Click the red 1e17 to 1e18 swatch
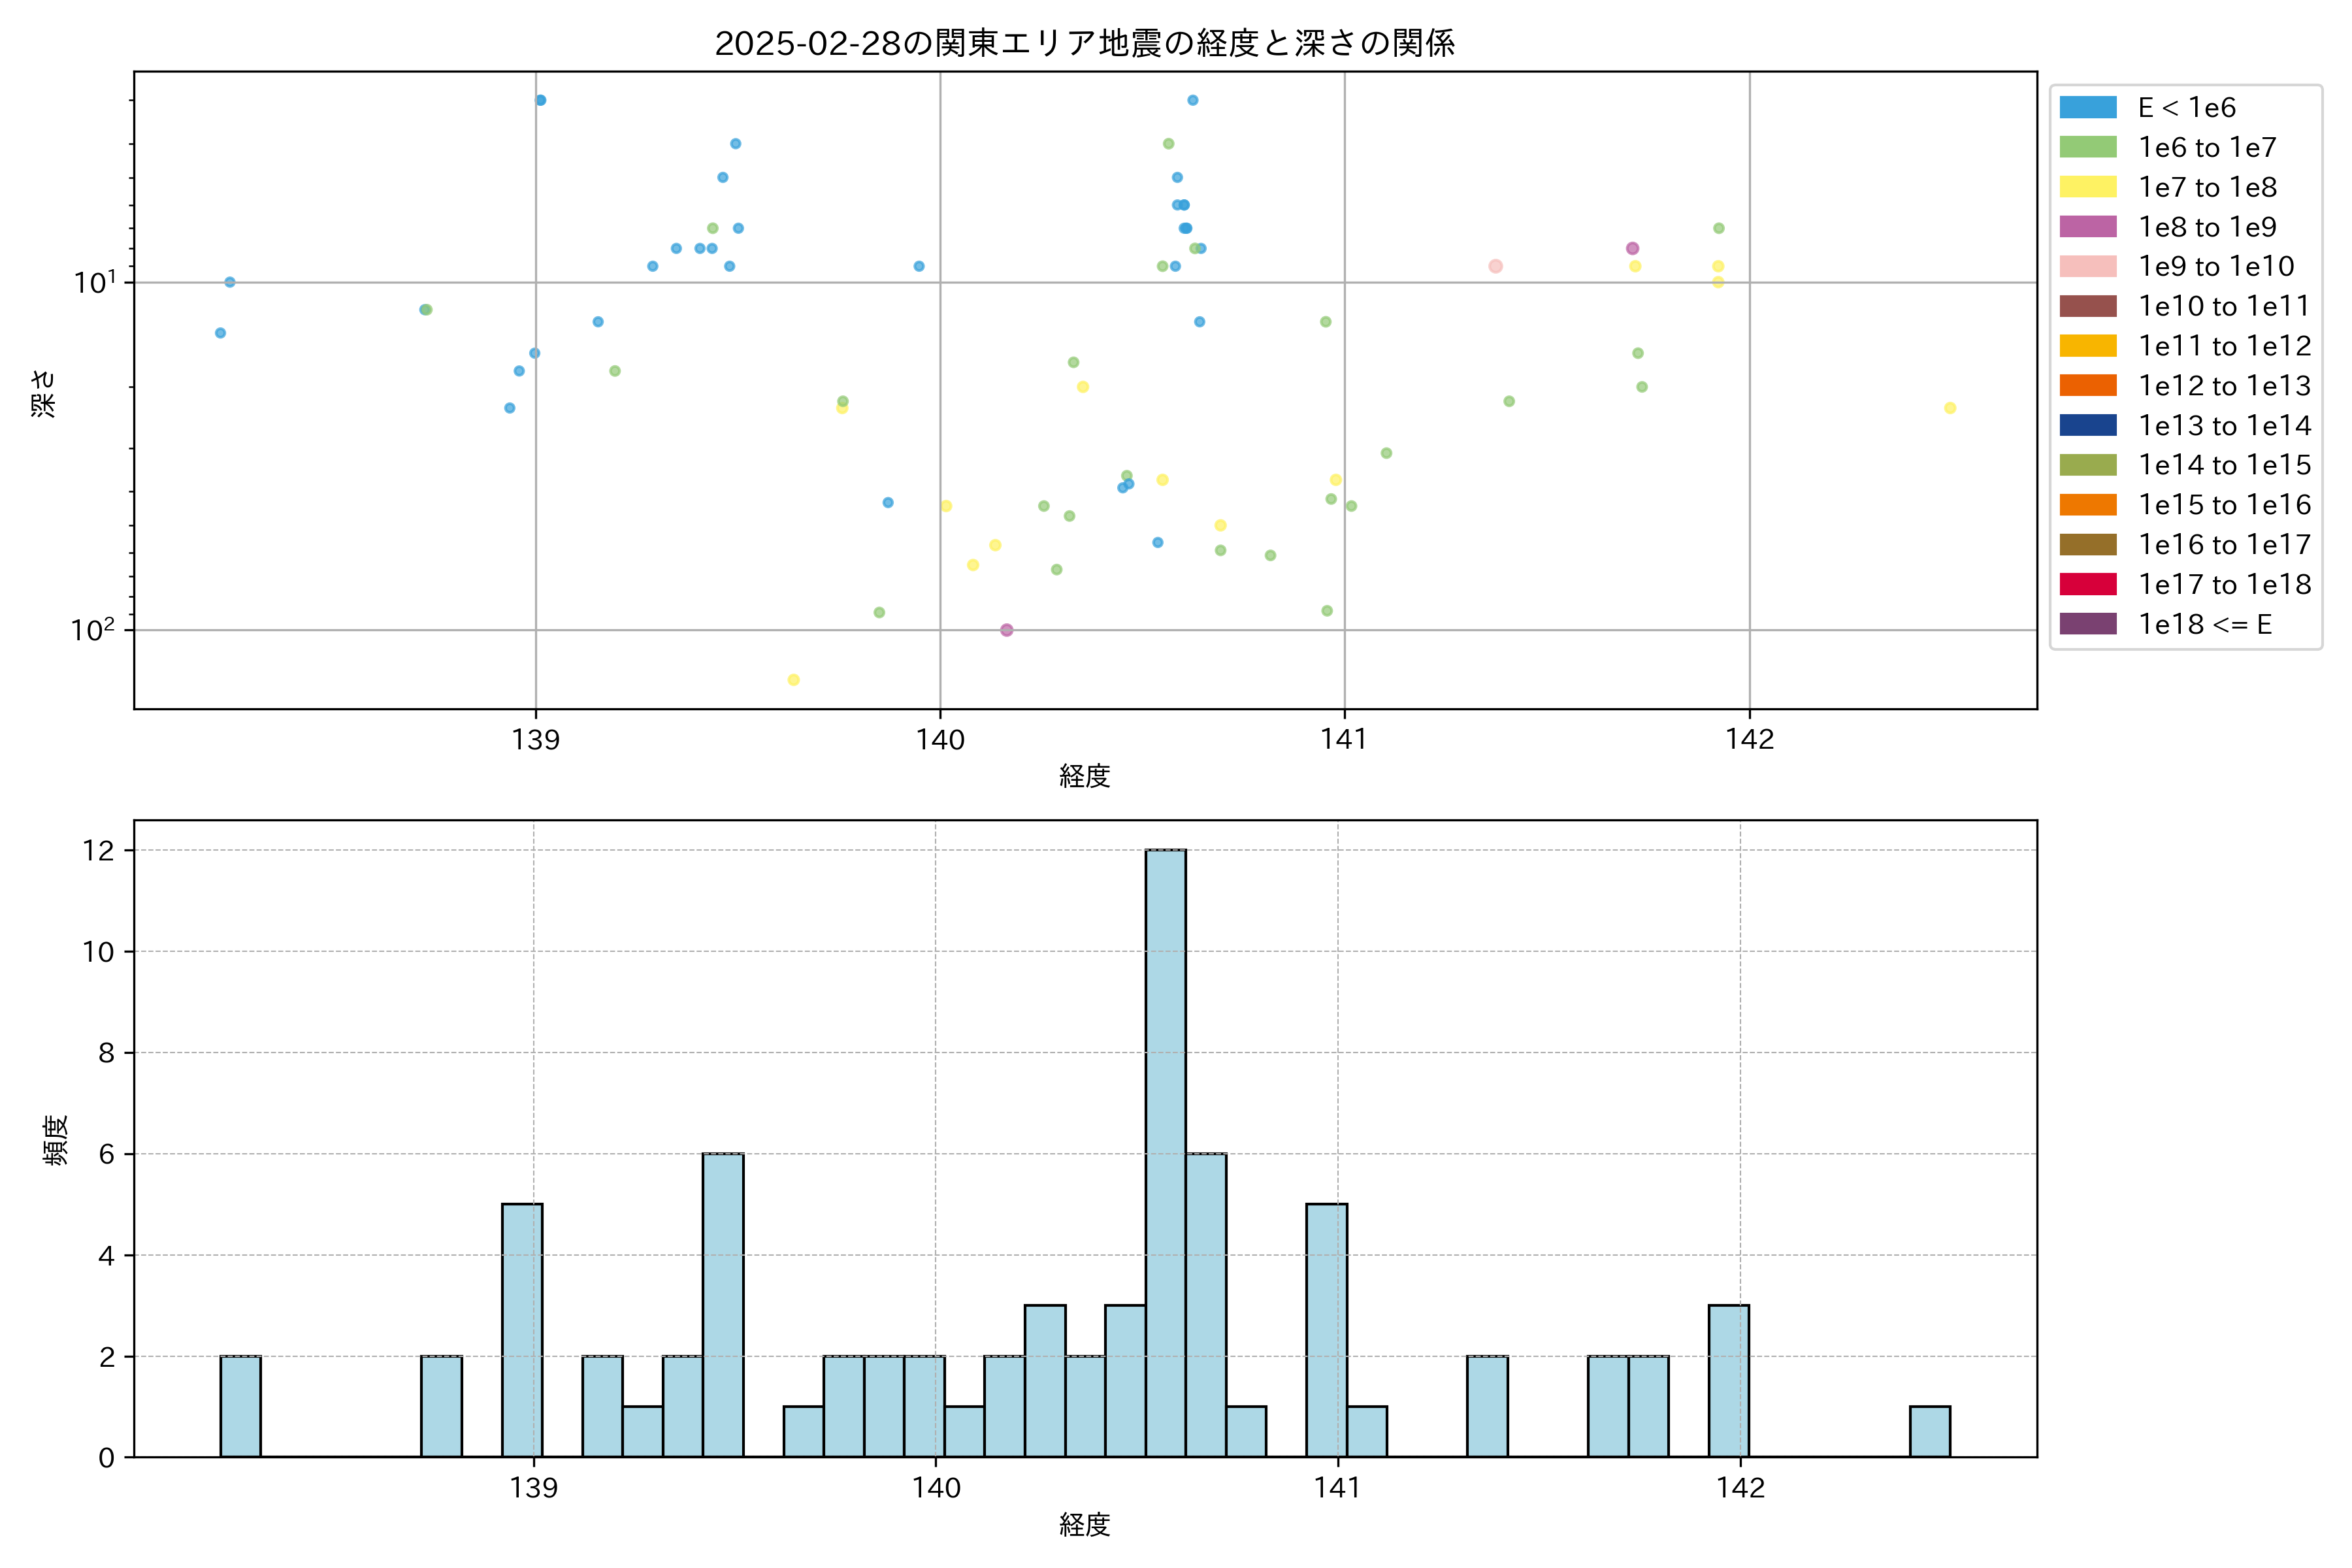The height and width of the screenshot is (1568, 2352). coord(2087,584)
